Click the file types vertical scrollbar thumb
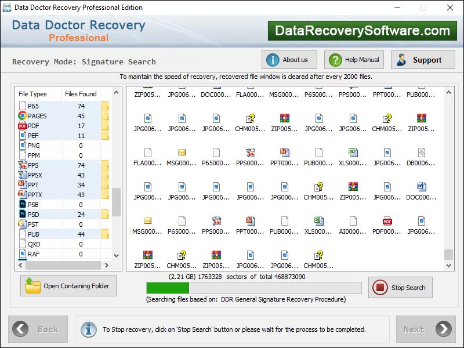This screenshot has height=348, width=464. point(117,202)
